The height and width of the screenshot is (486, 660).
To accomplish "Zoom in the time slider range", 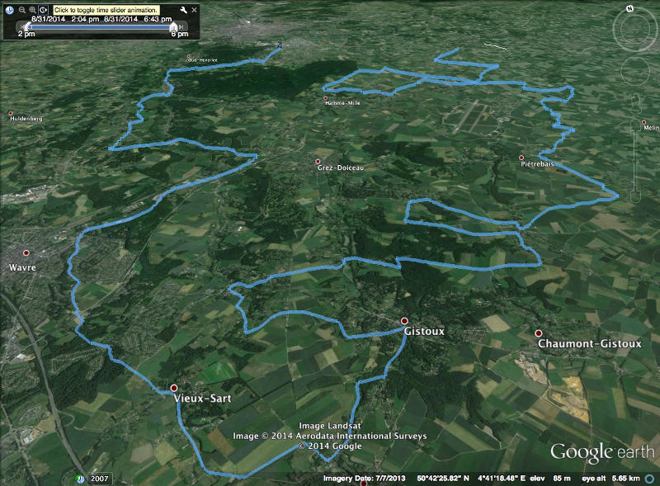I will coord(32,9).
